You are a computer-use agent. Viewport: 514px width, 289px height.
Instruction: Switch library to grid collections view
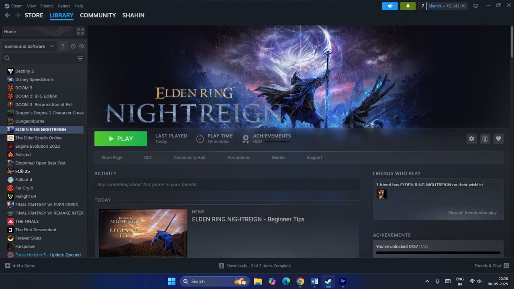pyautogui.click(x=80, y=31)
